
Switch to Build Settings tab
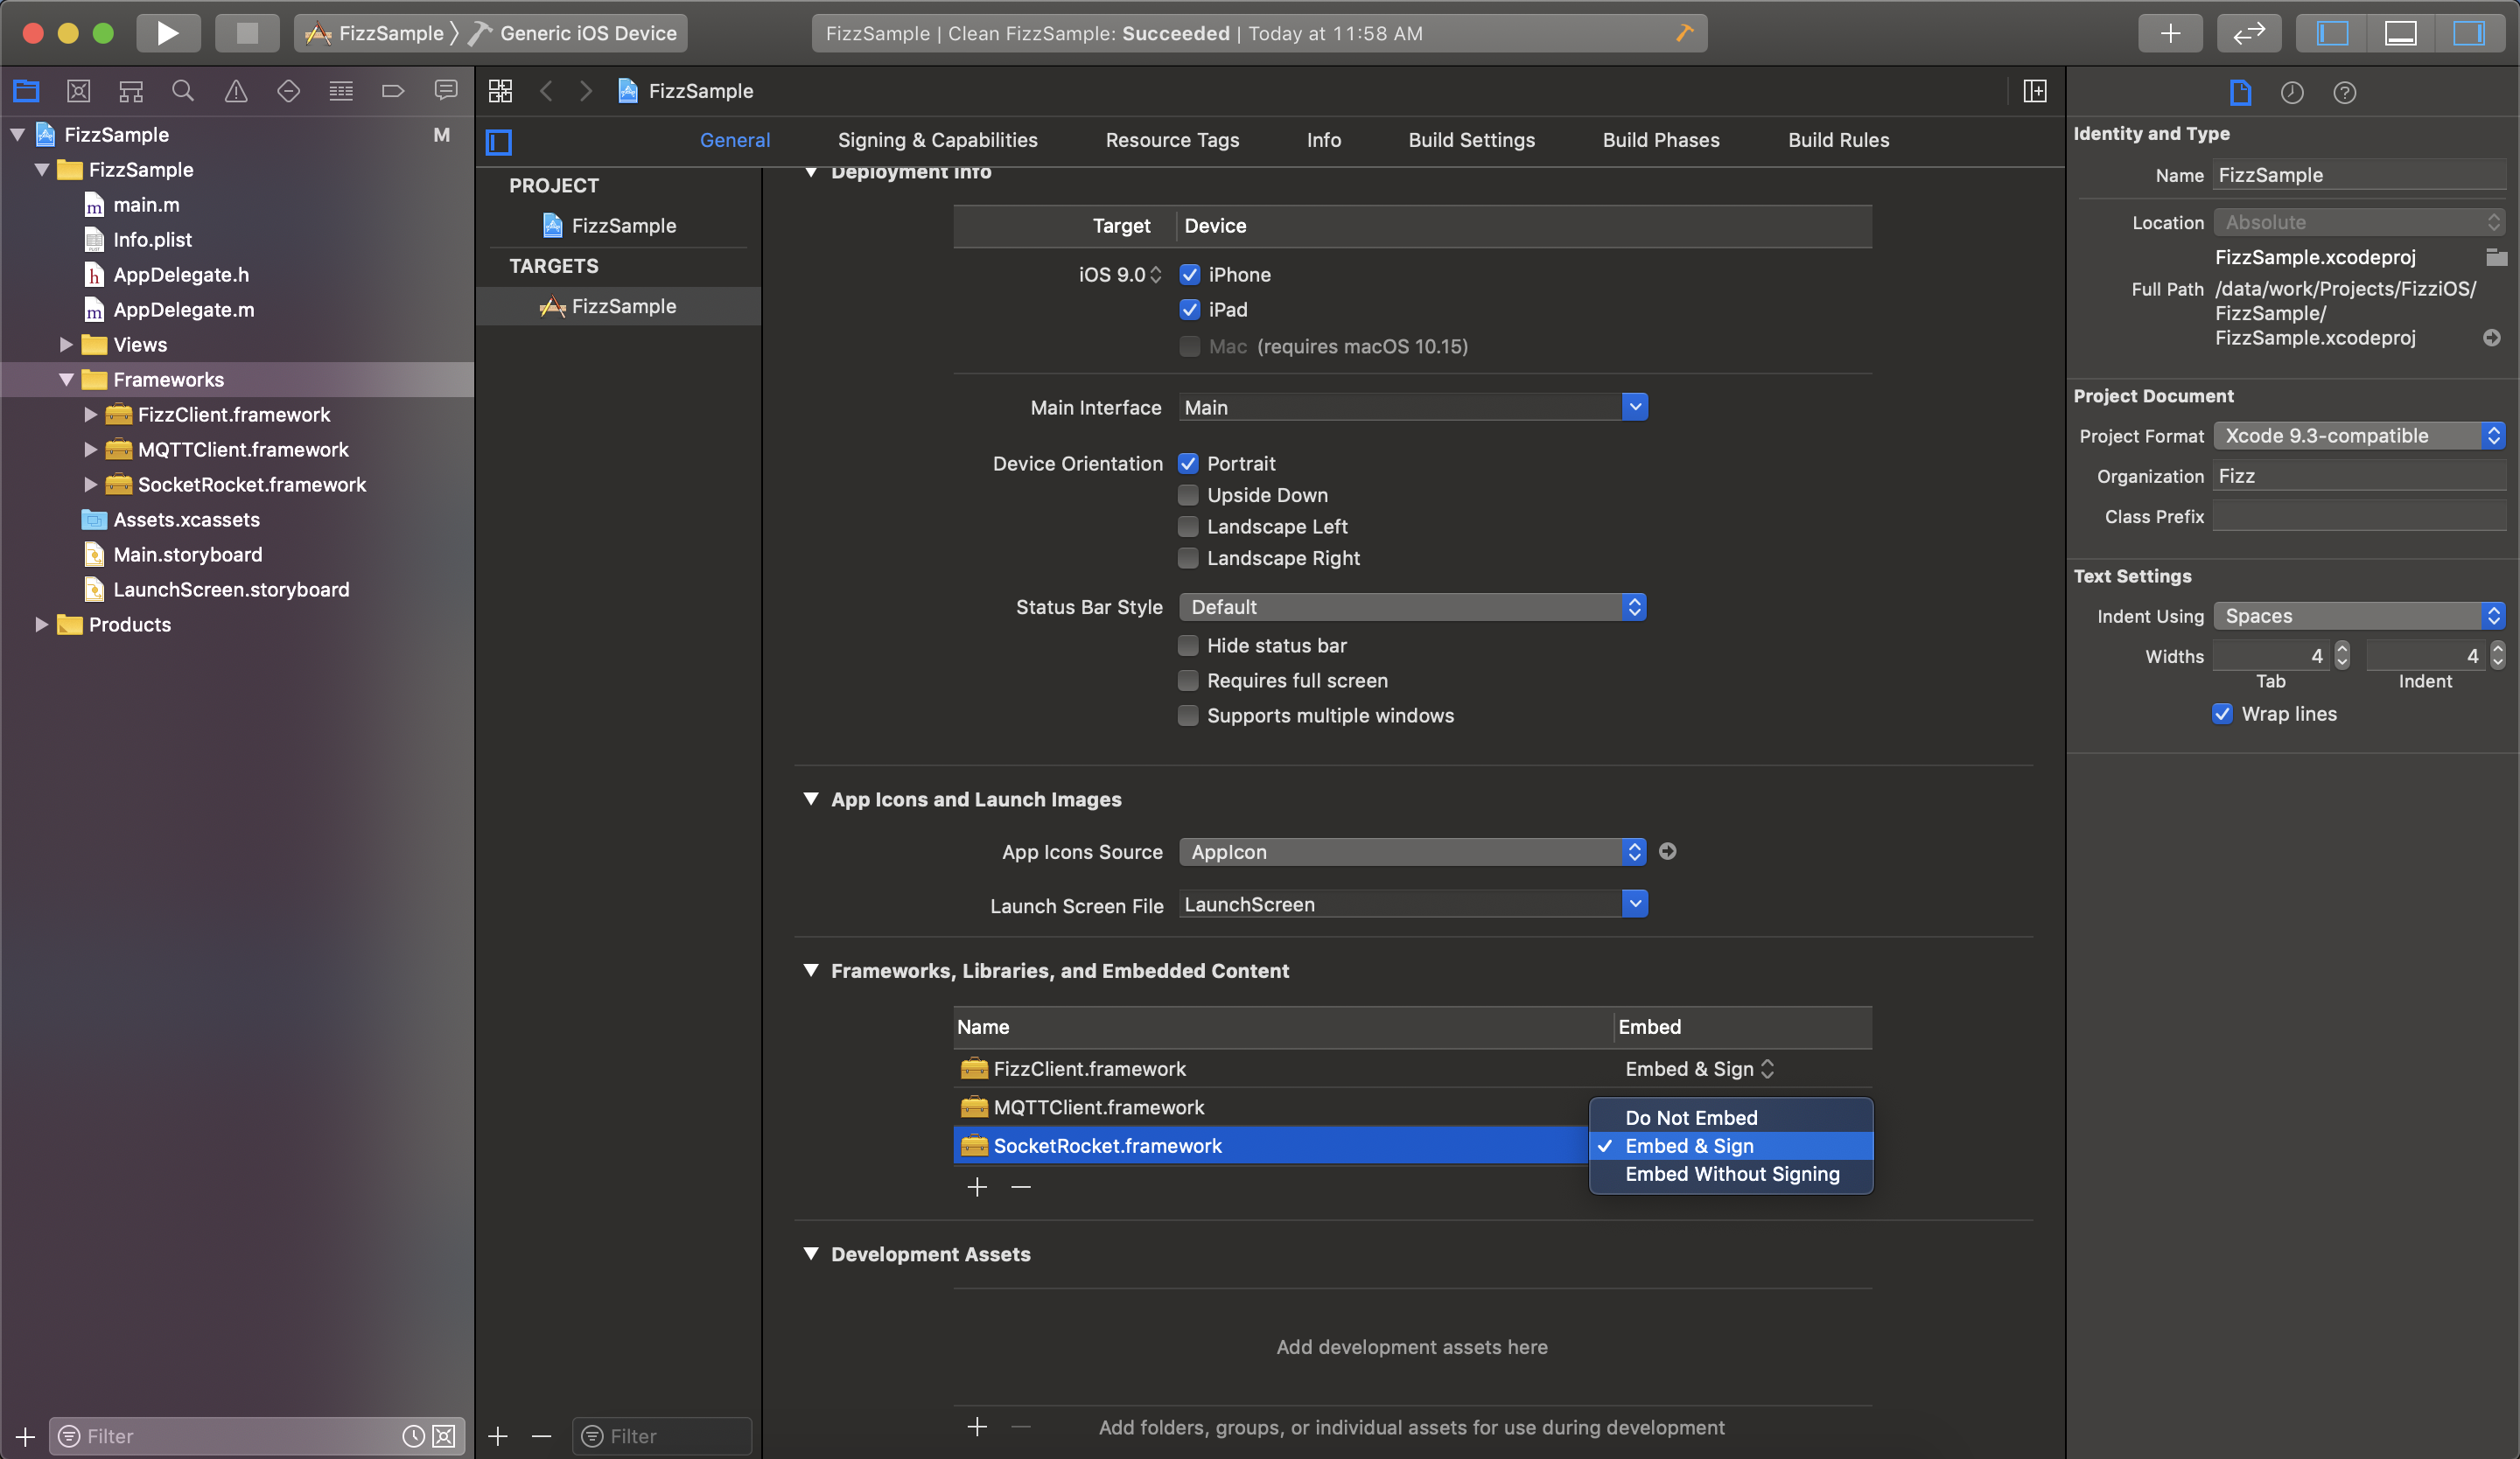pos(1471,140)
